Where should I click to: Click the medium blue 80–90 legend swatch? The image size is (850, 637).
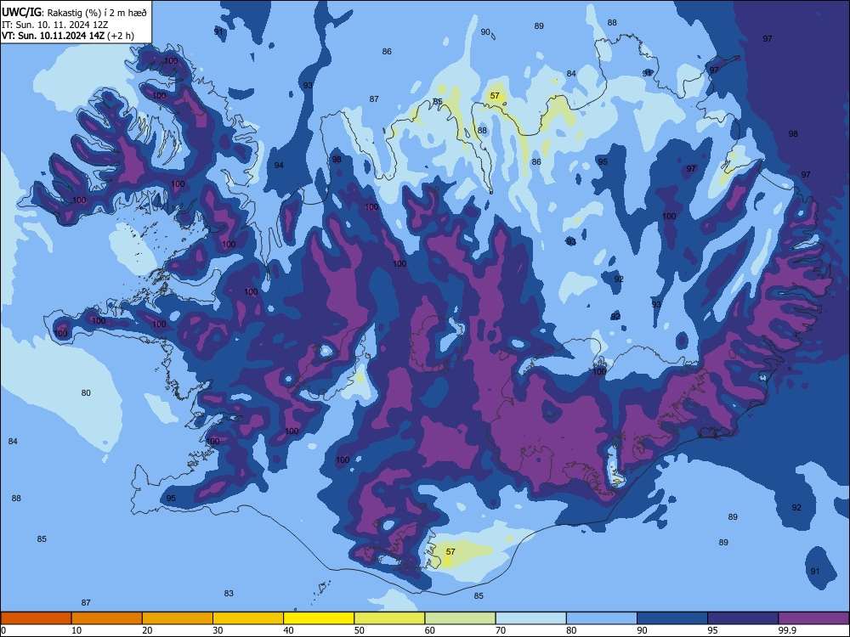point(602,618)
